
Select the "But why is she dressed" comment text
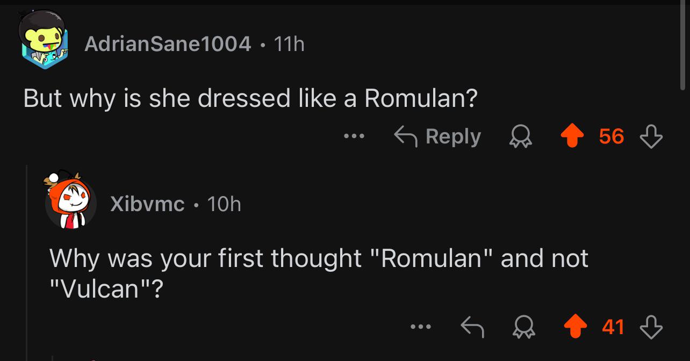pos(250,99)
